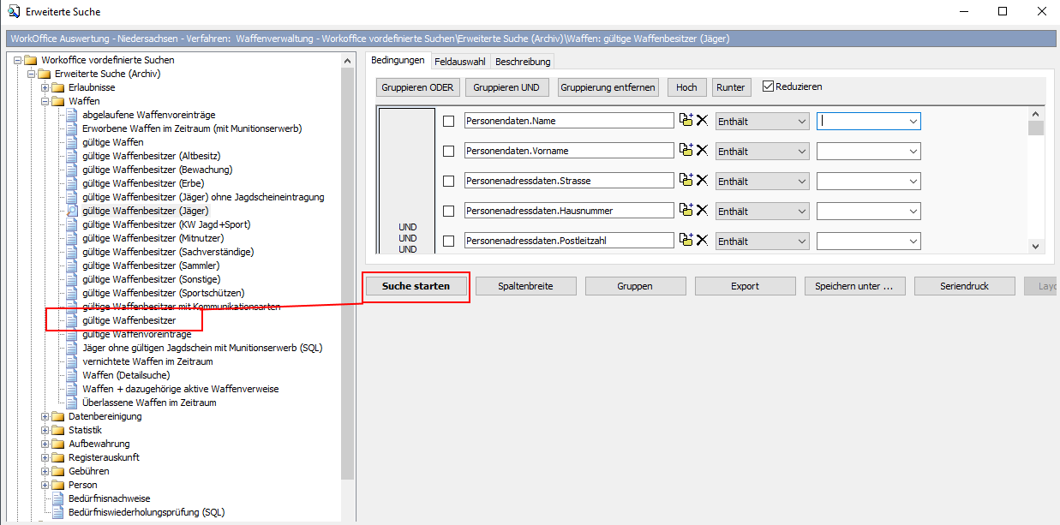Click the document icon next to gültige Waffen

[73, 142]
